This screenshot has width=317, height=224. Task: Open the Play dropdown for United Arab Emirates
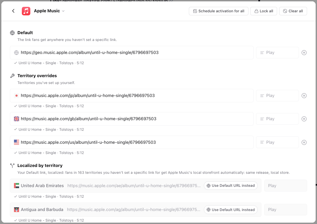click(x=285, y=186)
